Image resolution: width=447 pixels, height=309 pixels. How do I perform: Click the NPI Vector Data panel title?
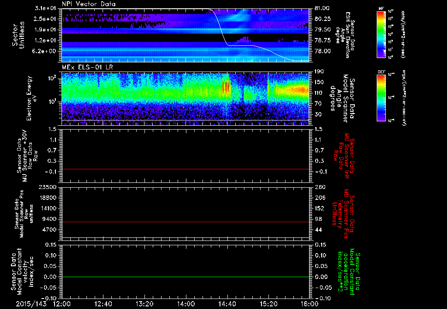click(89, 4)
